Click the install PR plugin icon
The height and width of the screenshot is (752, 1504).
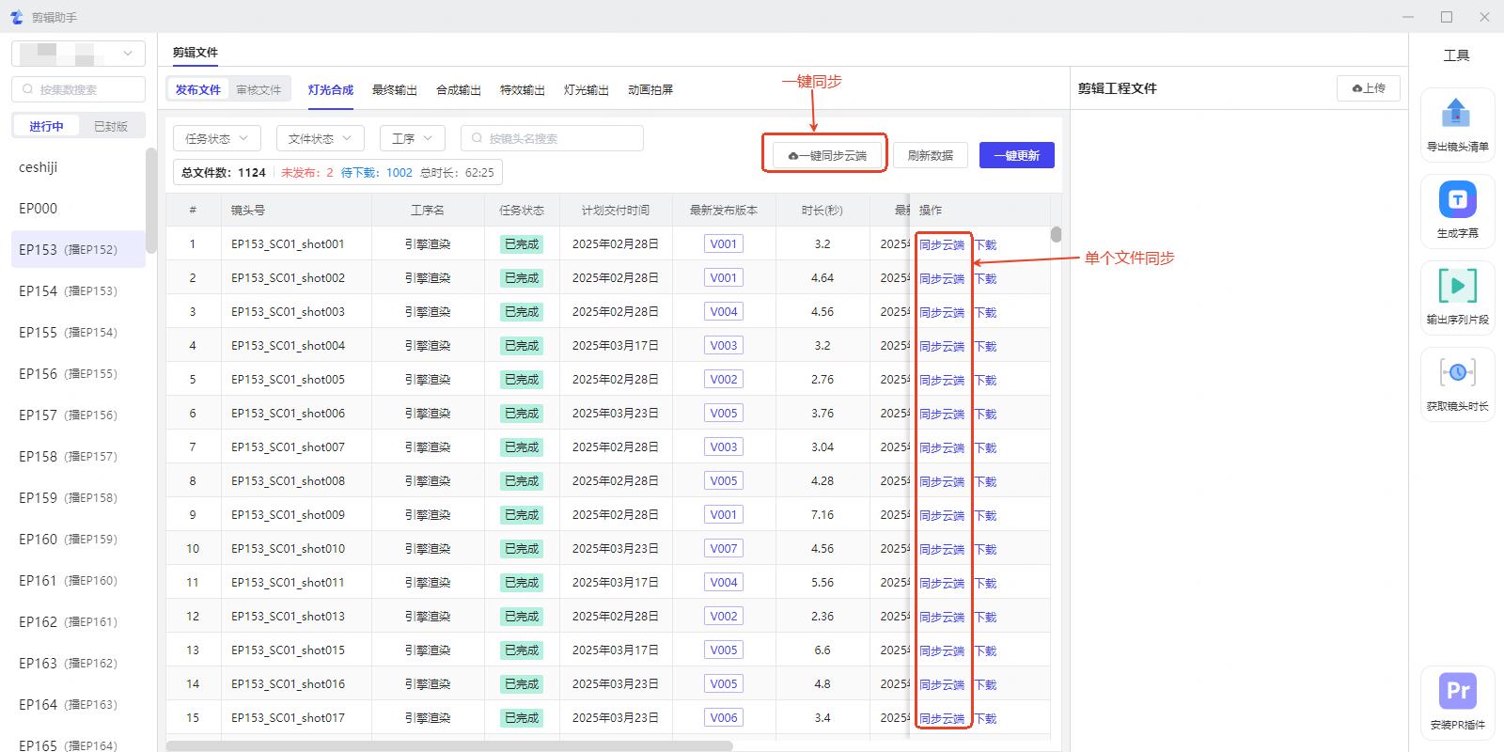[1457, 692]
